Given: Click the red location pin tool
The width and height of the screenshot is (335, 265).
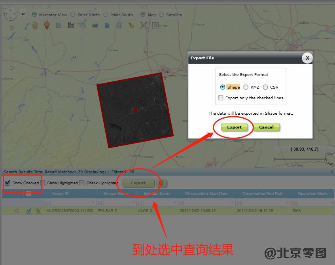Looking at the screenshot, I should point(46,25).
